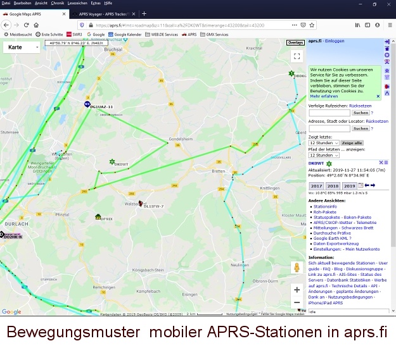Open the Ansicht menu

coord(41,3)
